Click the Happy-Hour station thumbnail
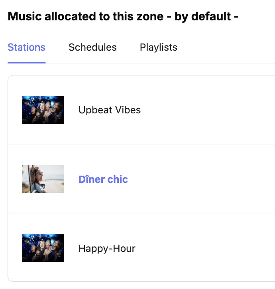The height and width of the screenshot is (289, 275). click(x=43, y=248)
